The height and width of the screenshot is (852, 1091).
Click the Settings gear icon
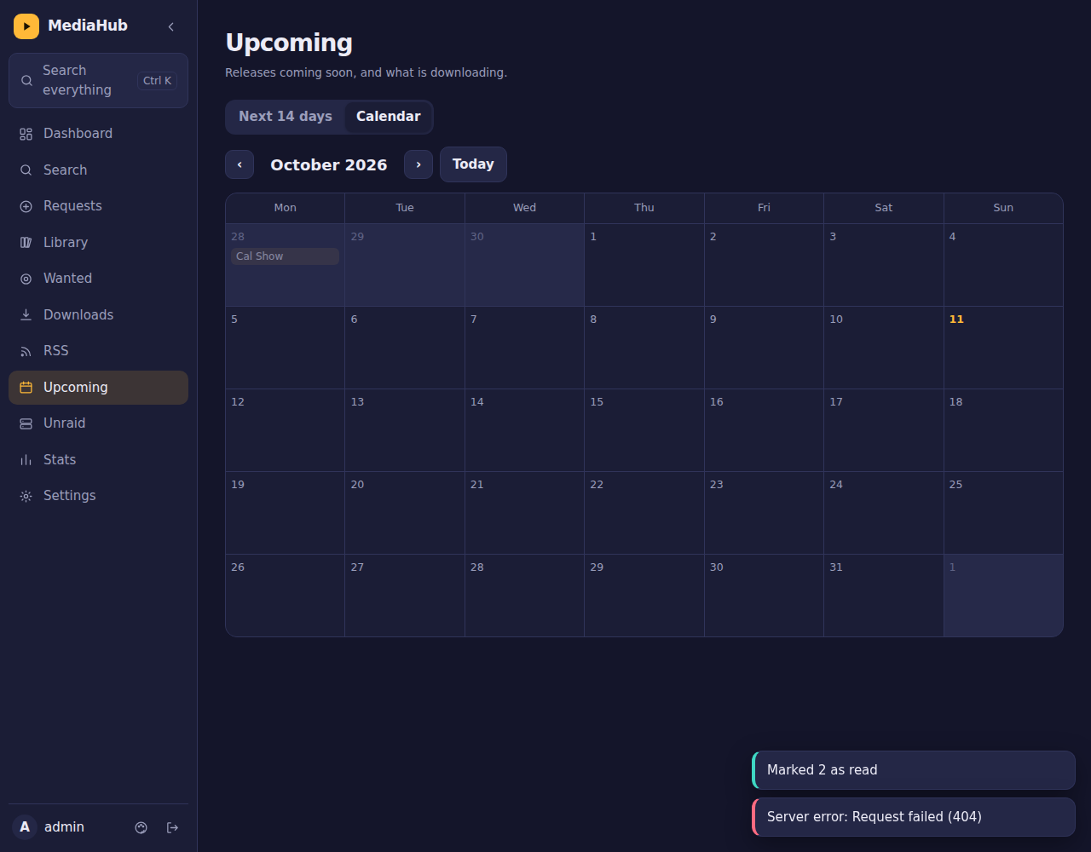tap(26, 496)
